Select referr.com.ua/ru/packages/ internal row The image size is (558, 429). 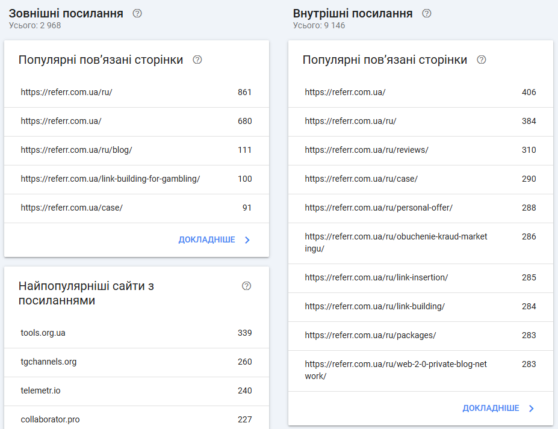[420, 336]
